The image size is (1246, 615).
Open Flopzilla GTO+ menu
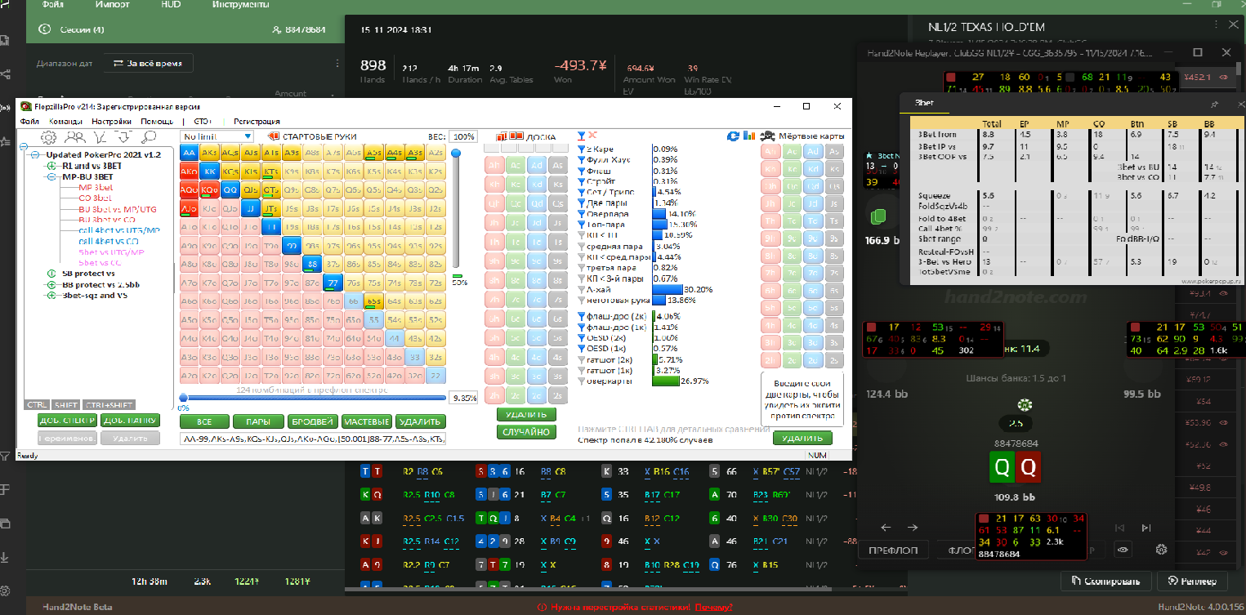pyautogui.click(x=203, y=121)
